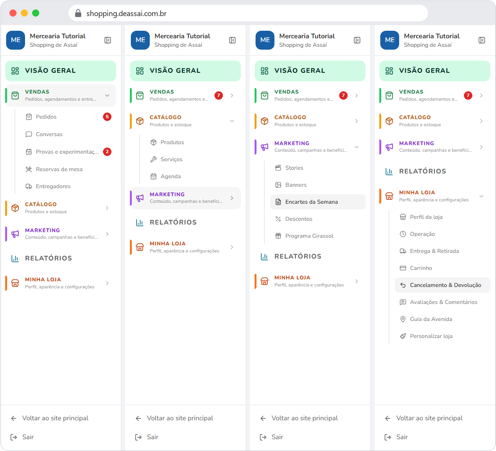
Task: Click the Operação clock icon
Action: [402, 234]
